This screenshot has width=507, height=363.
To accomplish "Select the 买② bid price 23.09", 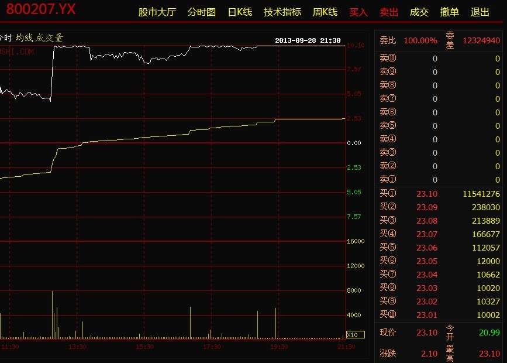I will [x=426, y=207].
